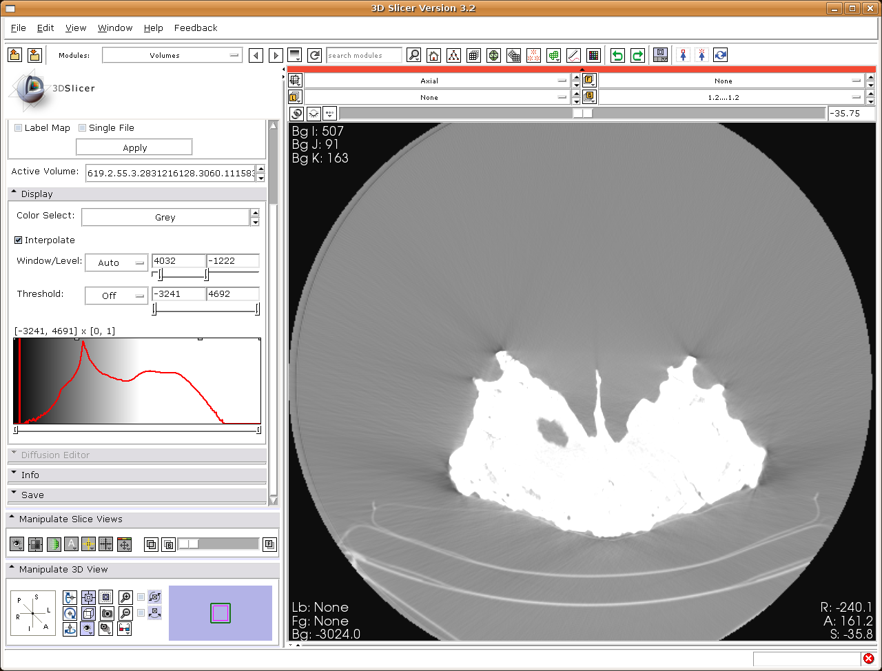
Task: Open the stereo red-blue glasses menu
Action: coord(124,628)
